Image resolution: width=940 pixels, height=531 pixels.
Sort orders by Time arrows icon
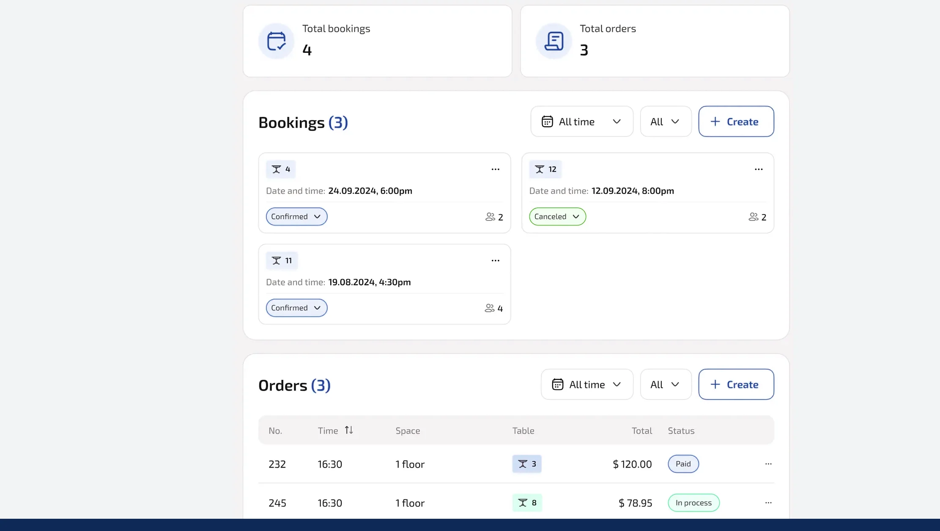pos(348,430)
